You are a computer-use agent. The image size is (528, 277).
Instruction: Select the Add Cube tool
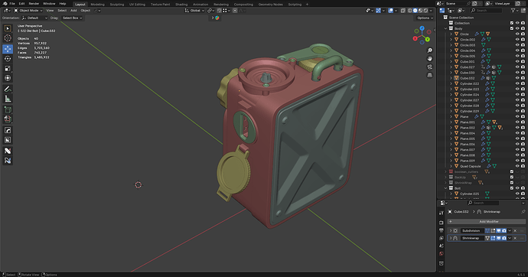point(8,109)
